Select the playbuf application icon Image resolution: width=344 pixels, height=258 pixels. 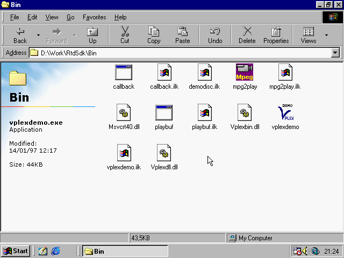(x=163, y=113)
